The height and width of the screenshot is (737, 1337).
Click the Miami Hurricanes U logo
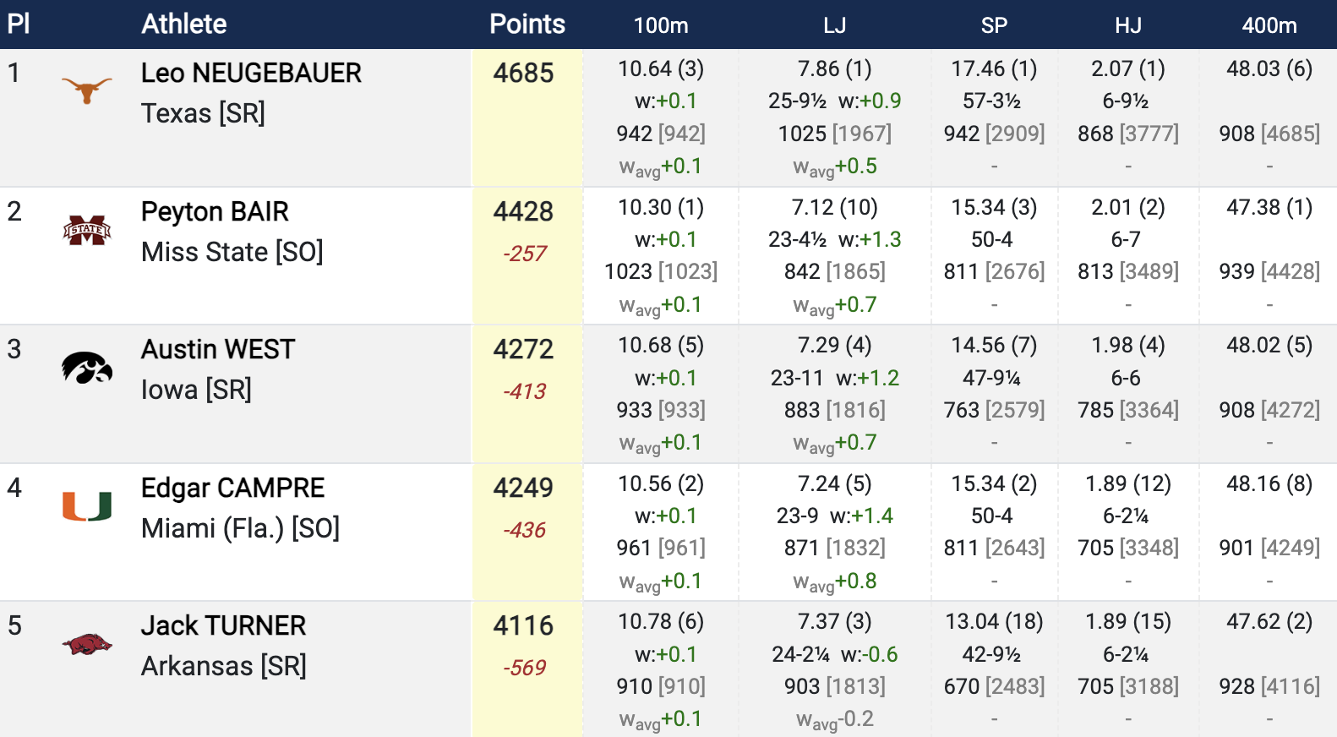(x=86, y=506)
